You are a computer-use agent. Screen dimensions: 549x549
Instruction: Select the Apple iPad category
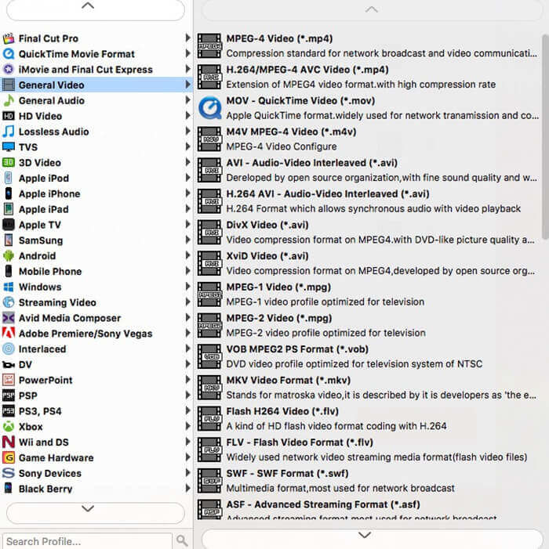[x=96, y=209]
